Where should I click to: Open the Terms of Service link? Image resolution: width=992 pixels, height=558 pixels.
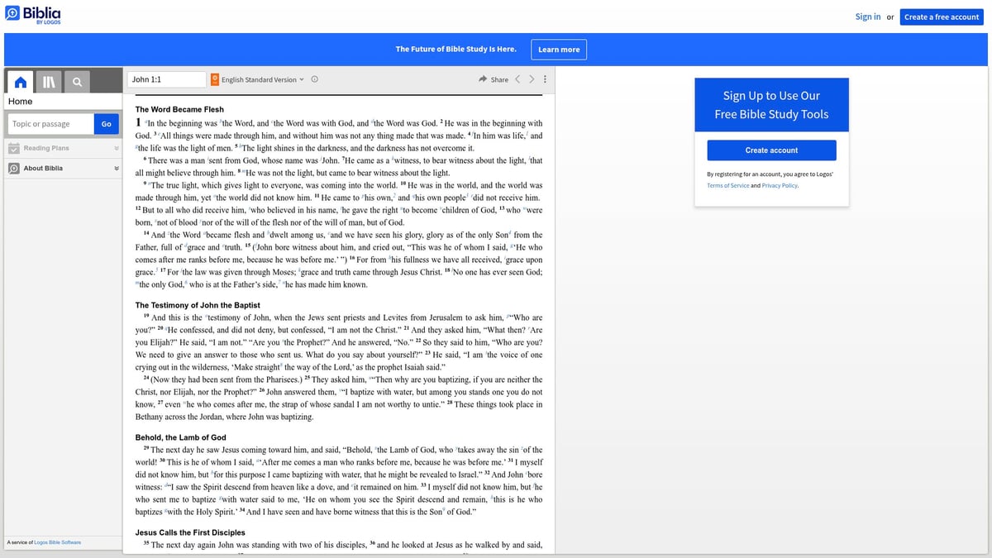[728, 185]
